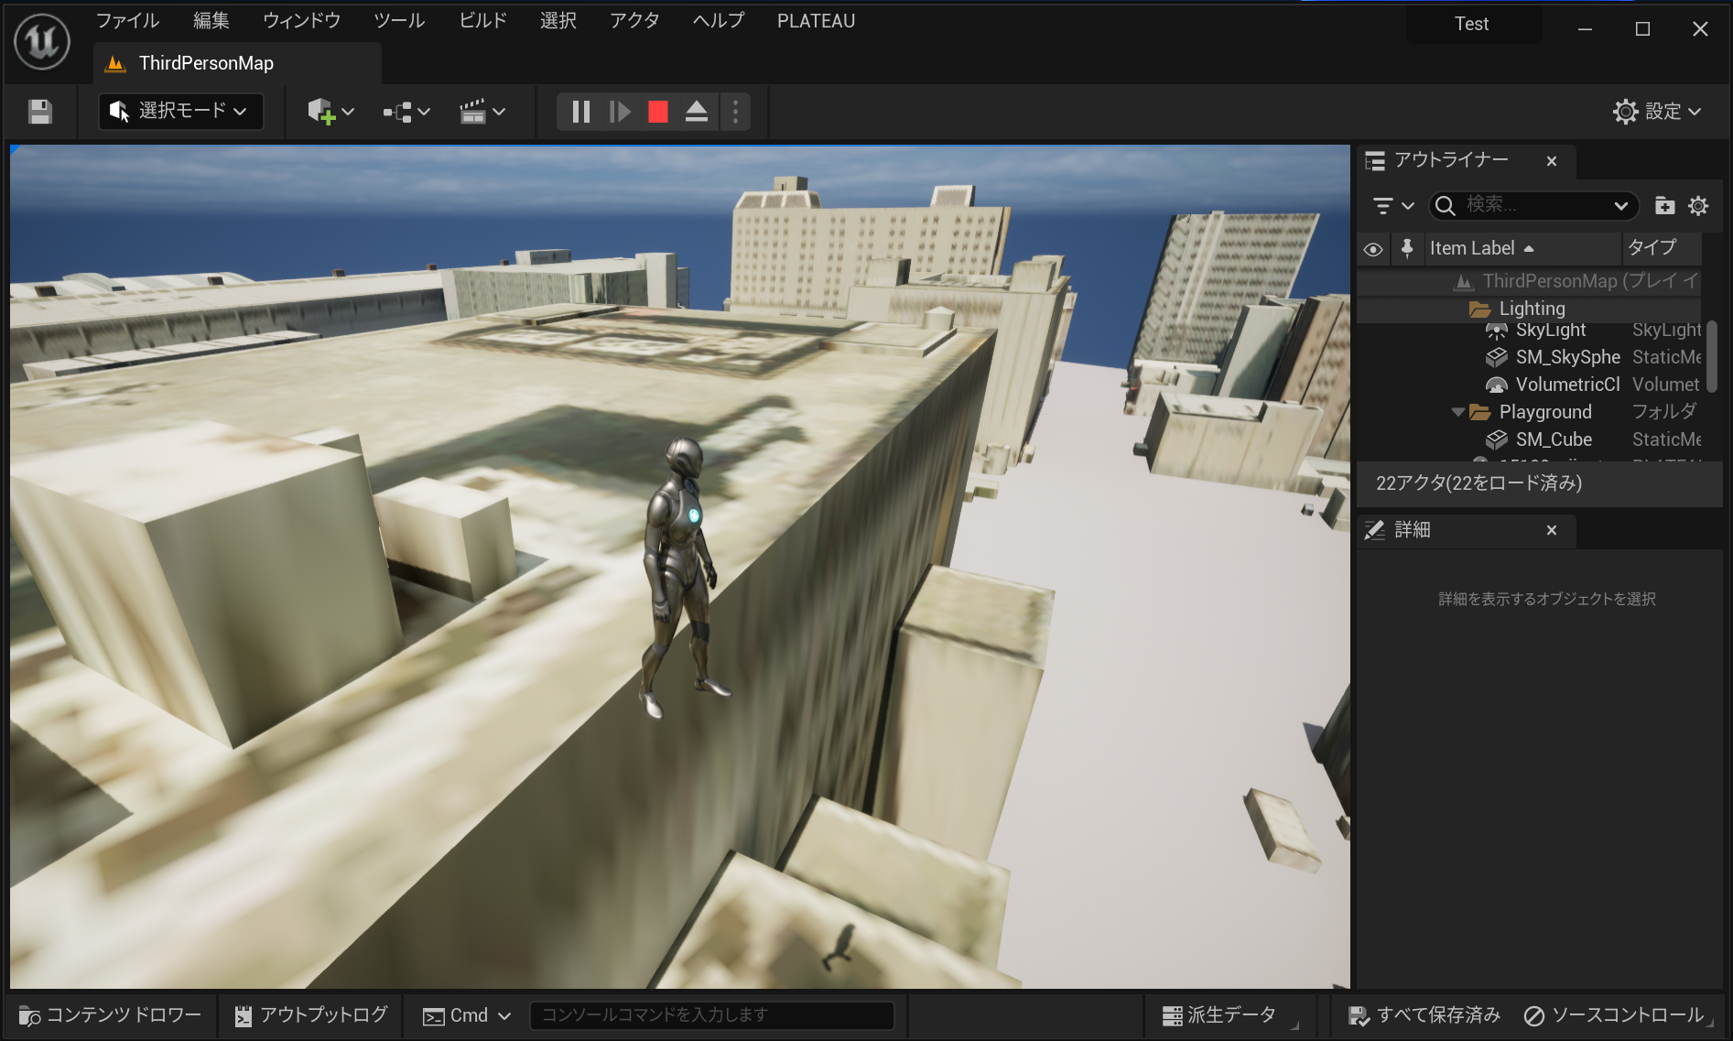This screenshot has height=1041, width=1733.
Task: Click the console command input field
Action: pos(712,1014)
